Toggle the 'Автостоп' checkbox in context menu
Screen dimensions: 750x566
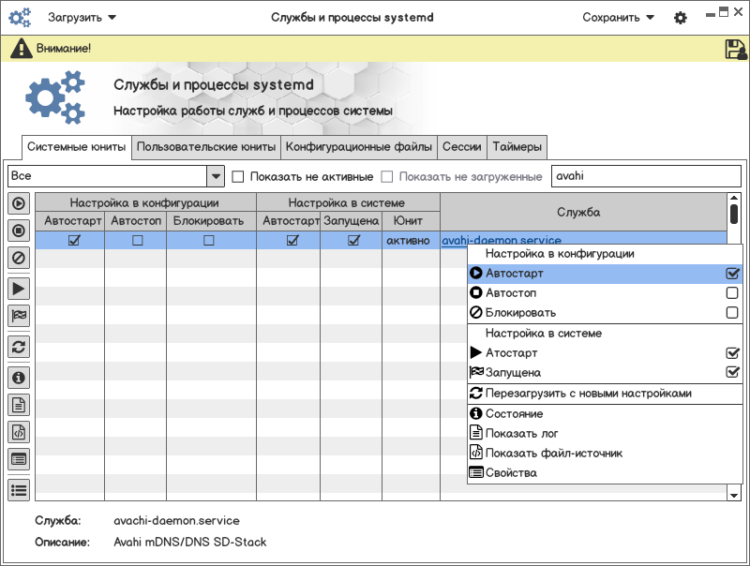732,293
